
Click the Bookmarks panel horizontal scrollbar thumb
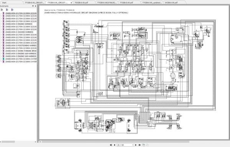8,142
